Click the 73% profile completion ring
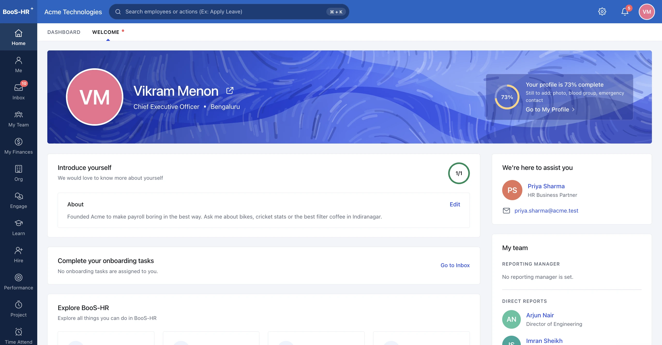Image resolution: width=662 pixels, height=345 pixels. (x=507, y=97)
